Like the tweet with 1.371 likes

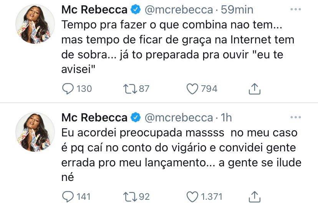point(192,197)
